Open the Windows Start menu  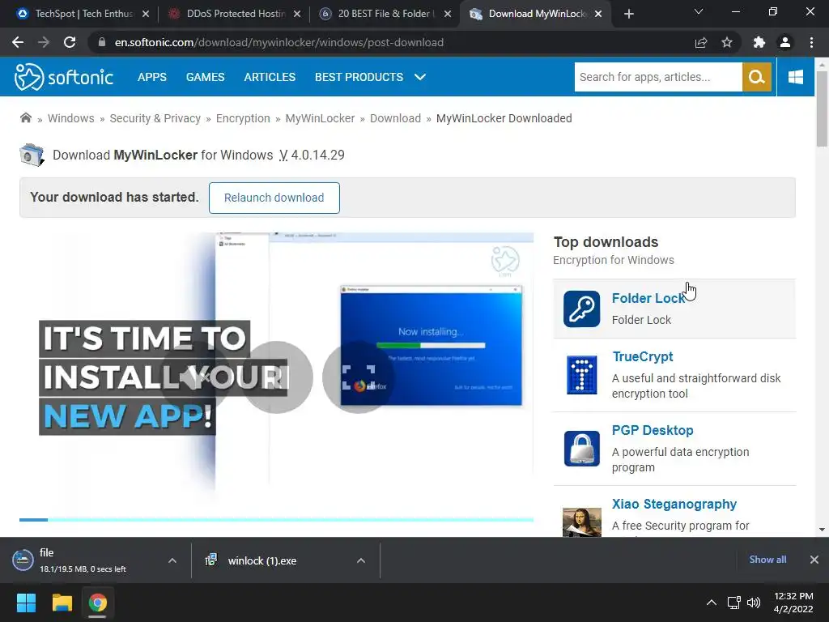[26, 603]
